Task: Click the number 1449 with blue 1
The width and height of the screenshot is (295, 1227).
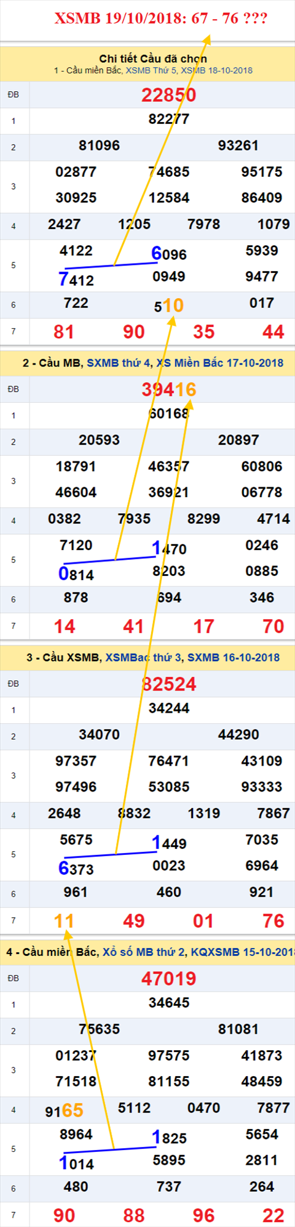Action: (169, 842)
